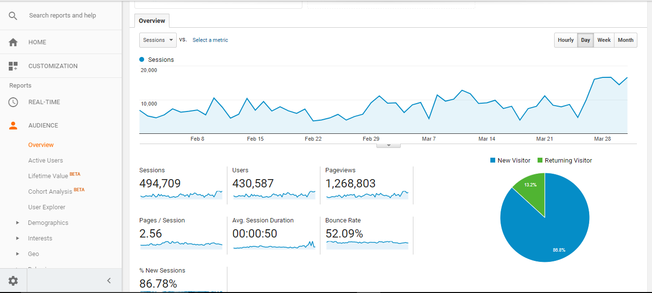Open the User Explorer report
Image resolution: width=652 pixels, height=293 pixels.
point(46,207)
